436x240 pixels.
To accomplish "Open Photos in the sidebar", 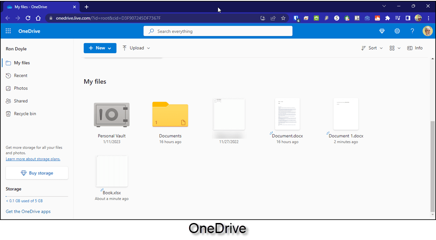I will [21, 88].
